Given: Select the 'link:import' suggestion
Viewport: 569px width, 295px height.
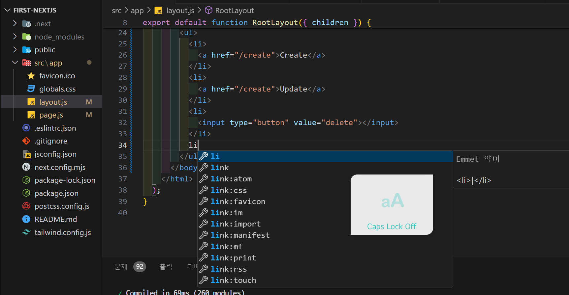Looking at the screenshot, I should click(325, 224).
